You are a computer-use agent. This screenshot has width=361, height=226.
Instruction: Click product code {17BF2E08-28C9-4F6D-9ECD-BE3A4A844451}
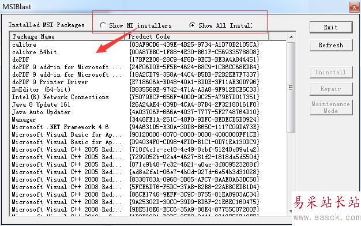tap(194, 59)
